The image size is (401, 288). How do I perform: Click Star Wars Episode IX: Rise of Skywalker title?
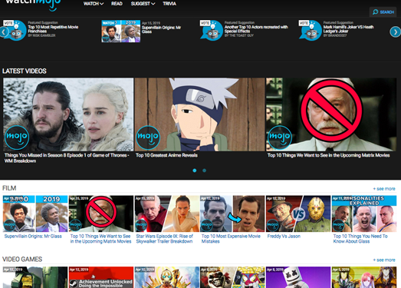(164, 239)
